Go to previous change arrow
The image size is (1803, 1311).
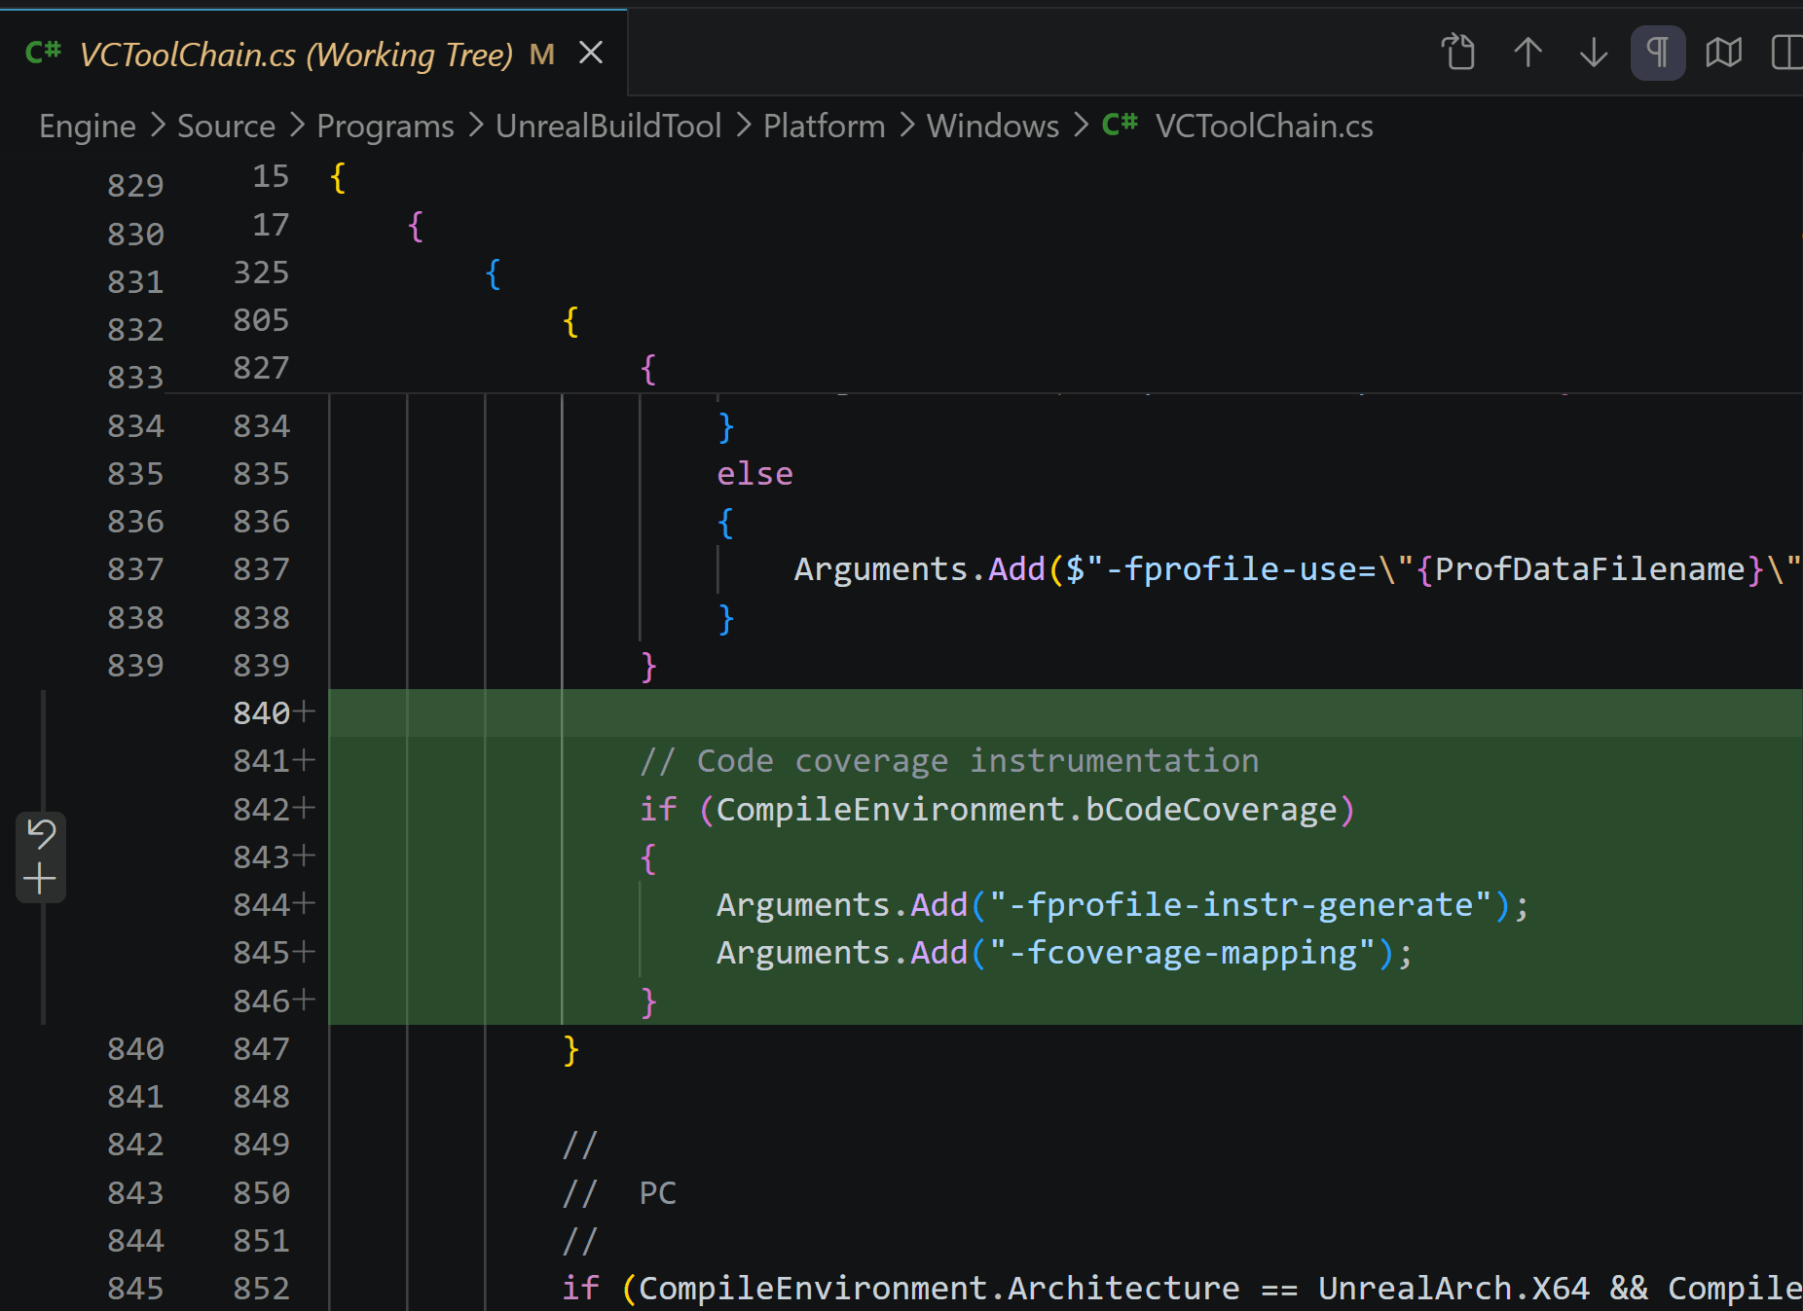coord(1527,53)
